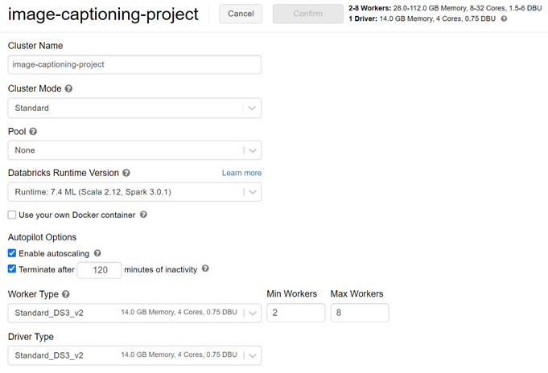Uncheck Enable autoscaling checkbox
The width and height of the screenshot is (548, 373).
coord(12,253)
